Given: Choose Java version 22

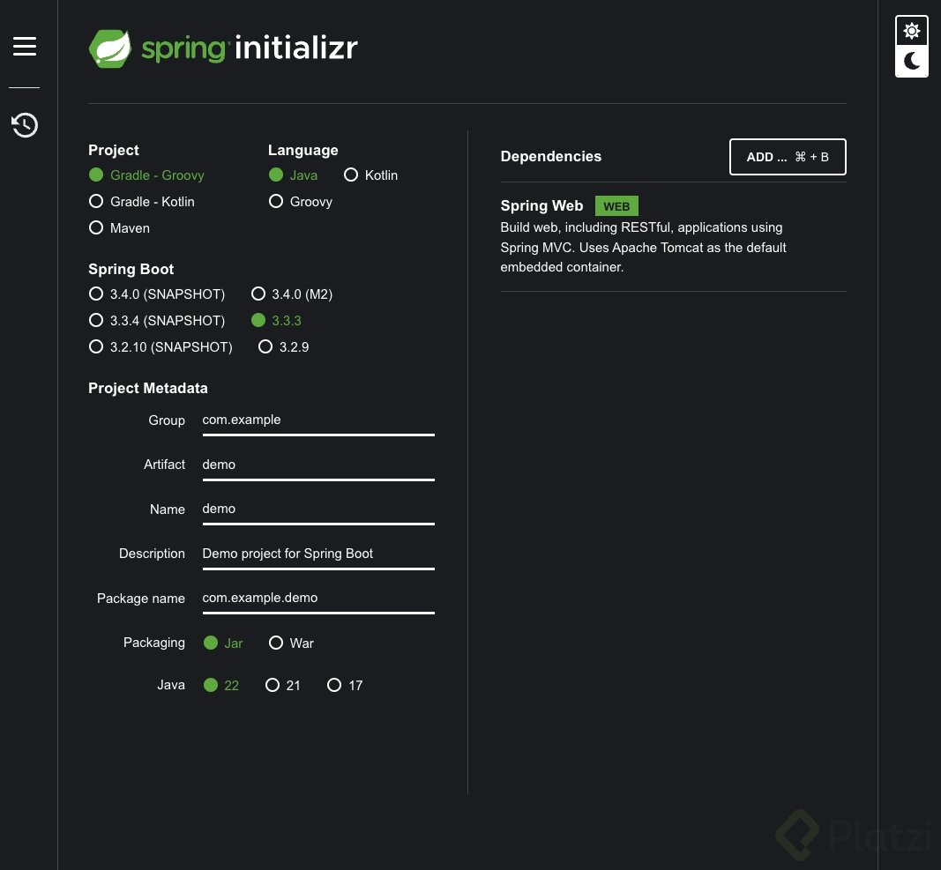Looking at the screenshot, I should point(220,685).
